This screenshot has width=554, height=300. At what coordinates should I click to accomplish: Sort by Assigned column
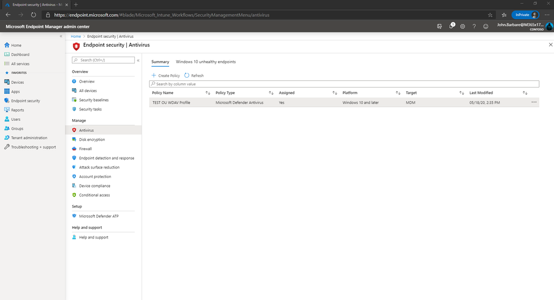pyautogui.click(x=334, y=93)
